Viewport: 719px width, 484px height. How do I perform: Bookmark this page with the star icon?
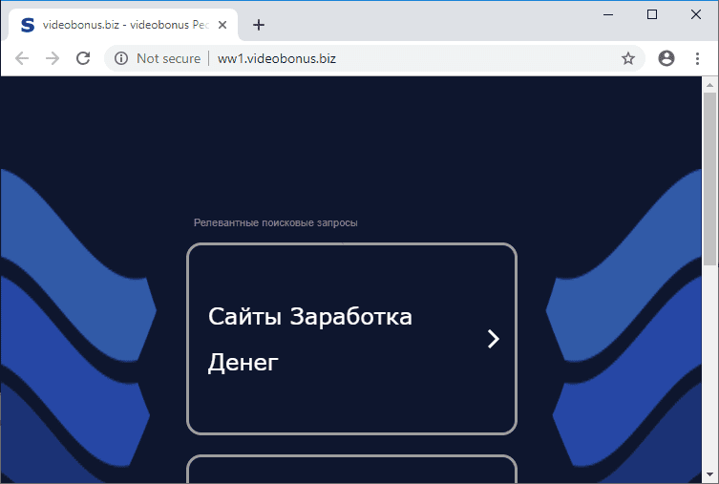click(627, 58)
